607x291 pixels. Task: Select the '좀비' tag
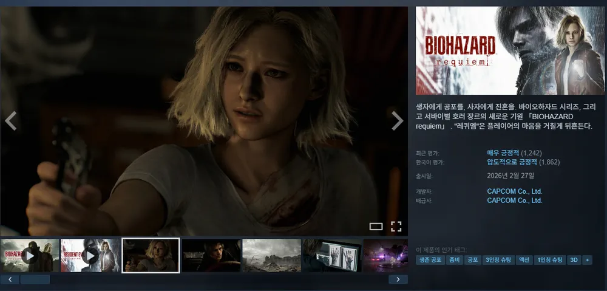455,260
